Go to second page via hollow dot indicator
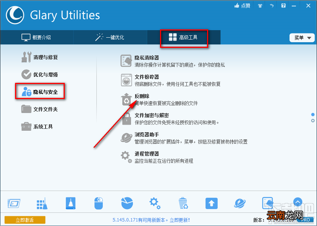This screenshot has width=317, height=226. [x=313, y=121]
